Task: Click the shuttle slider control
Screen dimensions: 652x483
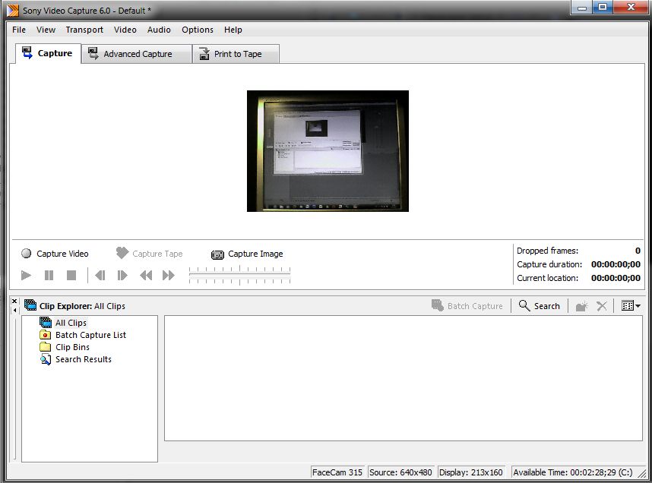Action: 239,276
